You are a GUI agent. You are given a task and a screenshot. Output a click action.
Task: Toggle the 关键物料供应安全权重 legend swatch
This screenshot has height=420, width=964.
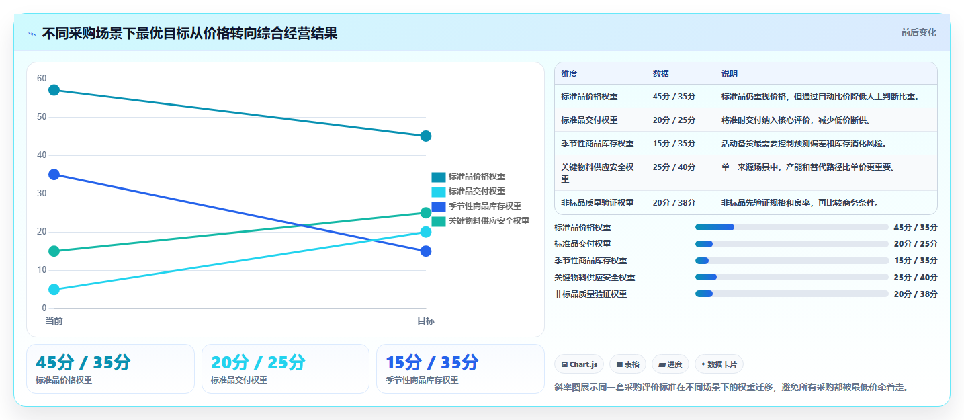[x=439, y=221]
